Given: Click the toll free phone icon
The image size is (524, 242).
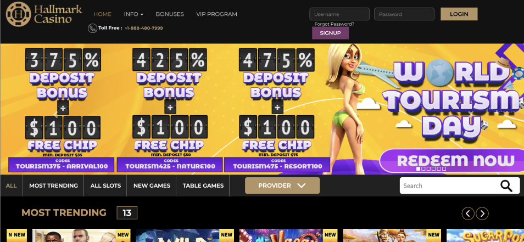Looking at the screenshot, I should click(93, 28).
